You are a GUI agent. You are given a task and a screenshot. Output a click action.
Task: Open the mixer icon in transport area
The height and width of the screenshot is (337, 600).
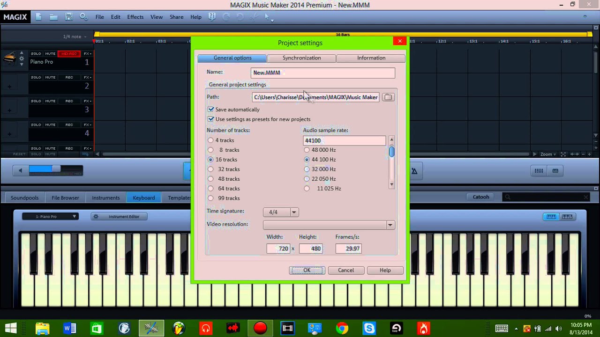[539, 171]
